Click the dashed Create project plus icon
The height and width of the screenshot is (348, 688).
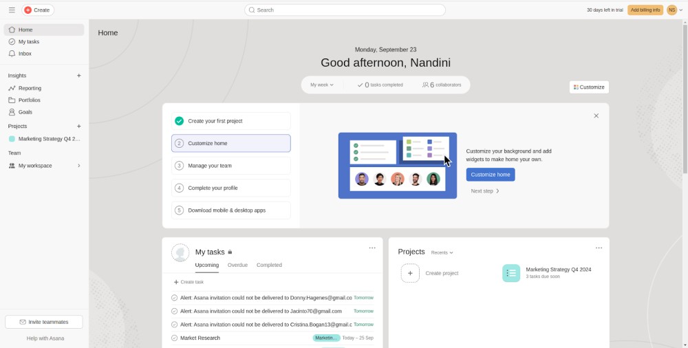[x=410, y=273]
